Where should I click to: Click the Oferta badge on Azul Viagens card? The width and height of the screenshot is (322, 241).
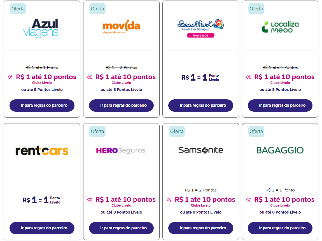pyautogui.click(x=18, y=9)
